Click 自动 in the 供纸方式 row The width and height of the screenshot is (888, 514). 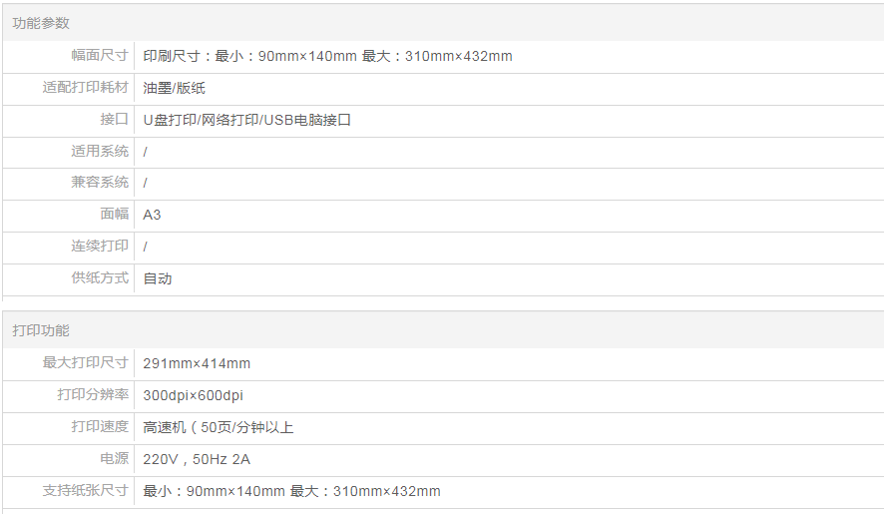[158, 278]
